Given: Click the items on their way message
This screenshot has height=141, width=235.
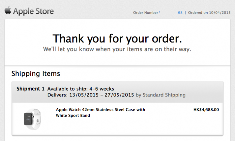Looking at the screenshot, I should pyautogui.click(x=117, y=49).
